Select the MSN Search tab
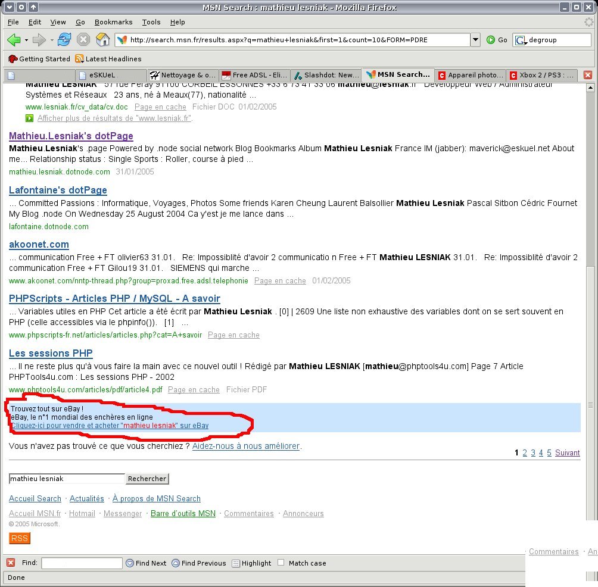Screen dimensions: 598x587 click(x=398, y=74)
